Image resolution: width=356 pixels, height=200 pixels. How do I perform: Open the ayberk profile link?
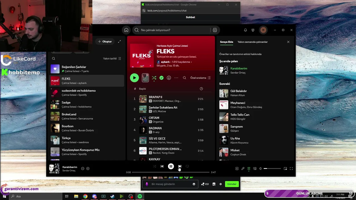click(x=165, y=62)
